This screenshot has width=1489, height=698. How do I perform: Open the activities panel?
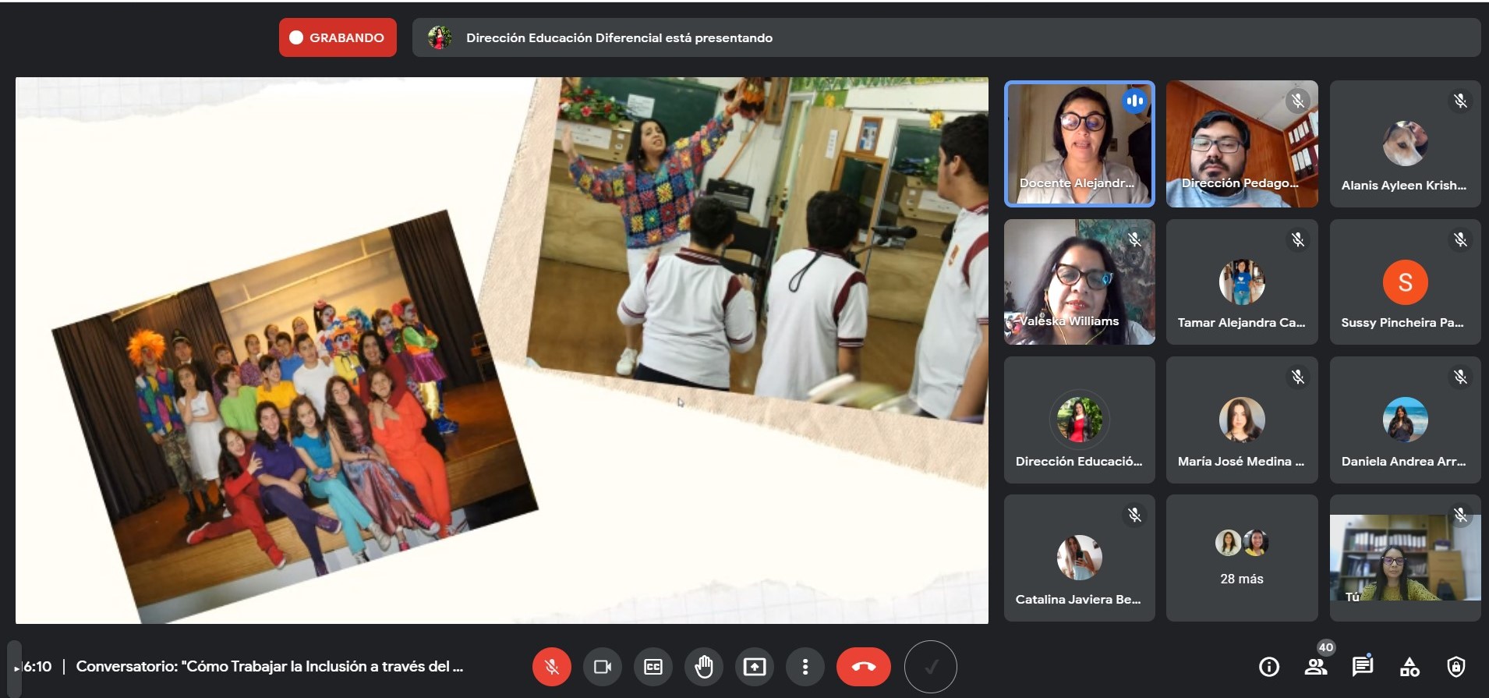(x=1409, y=667)
